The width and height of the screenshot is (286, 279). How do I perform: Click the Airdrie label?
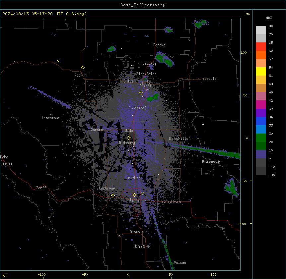pos(134,178)
